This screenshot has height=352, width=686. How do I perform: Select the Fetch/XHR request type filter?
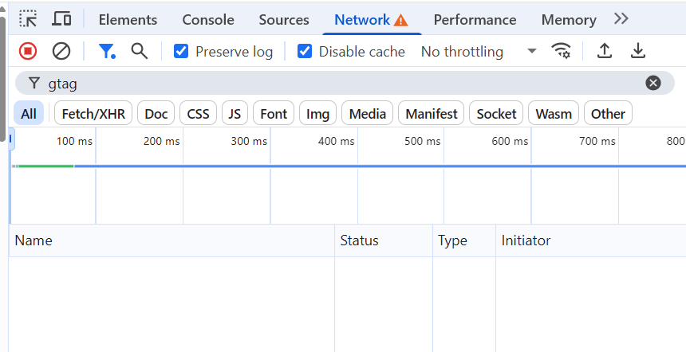point(93,114)
